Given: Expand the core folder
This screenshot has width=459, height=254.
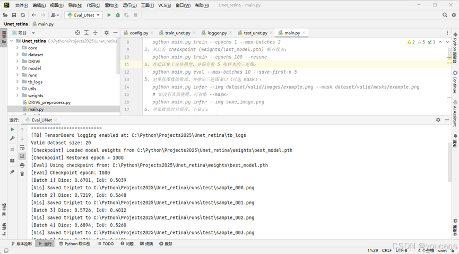Looking at the screenshot, I should click(x=18, y=48).
